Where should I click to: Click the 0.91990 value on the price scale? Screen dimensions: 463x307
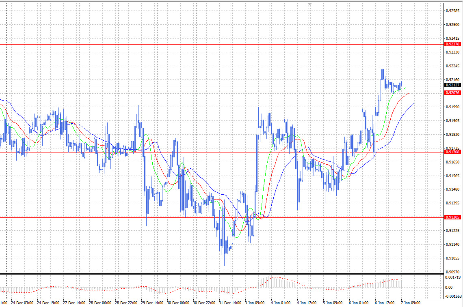coord(452,107)
